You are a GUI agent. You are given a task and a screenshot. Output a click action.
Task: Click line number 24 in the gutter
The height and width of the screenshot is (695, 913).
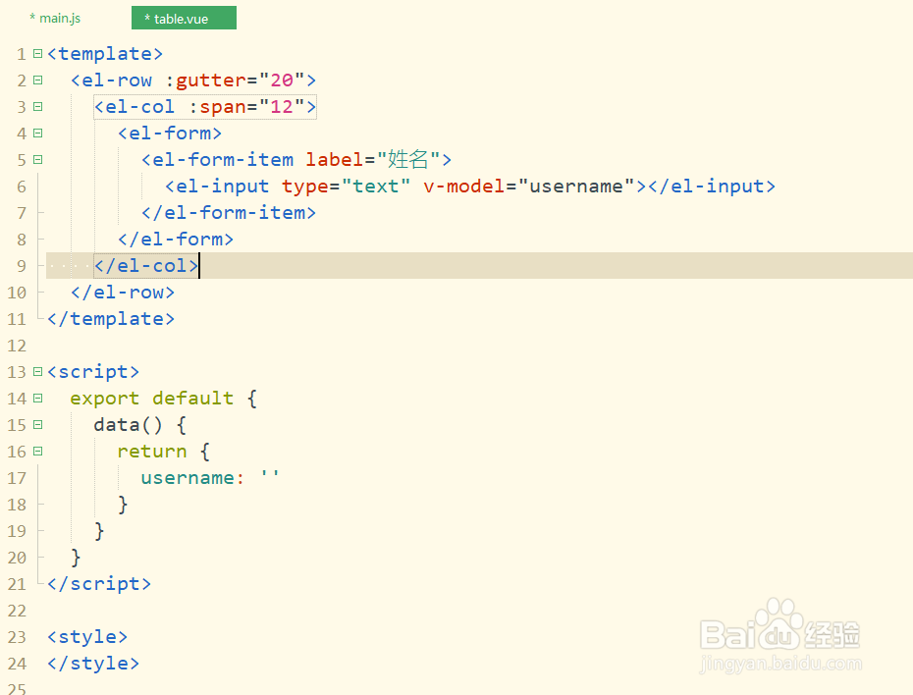17,665
